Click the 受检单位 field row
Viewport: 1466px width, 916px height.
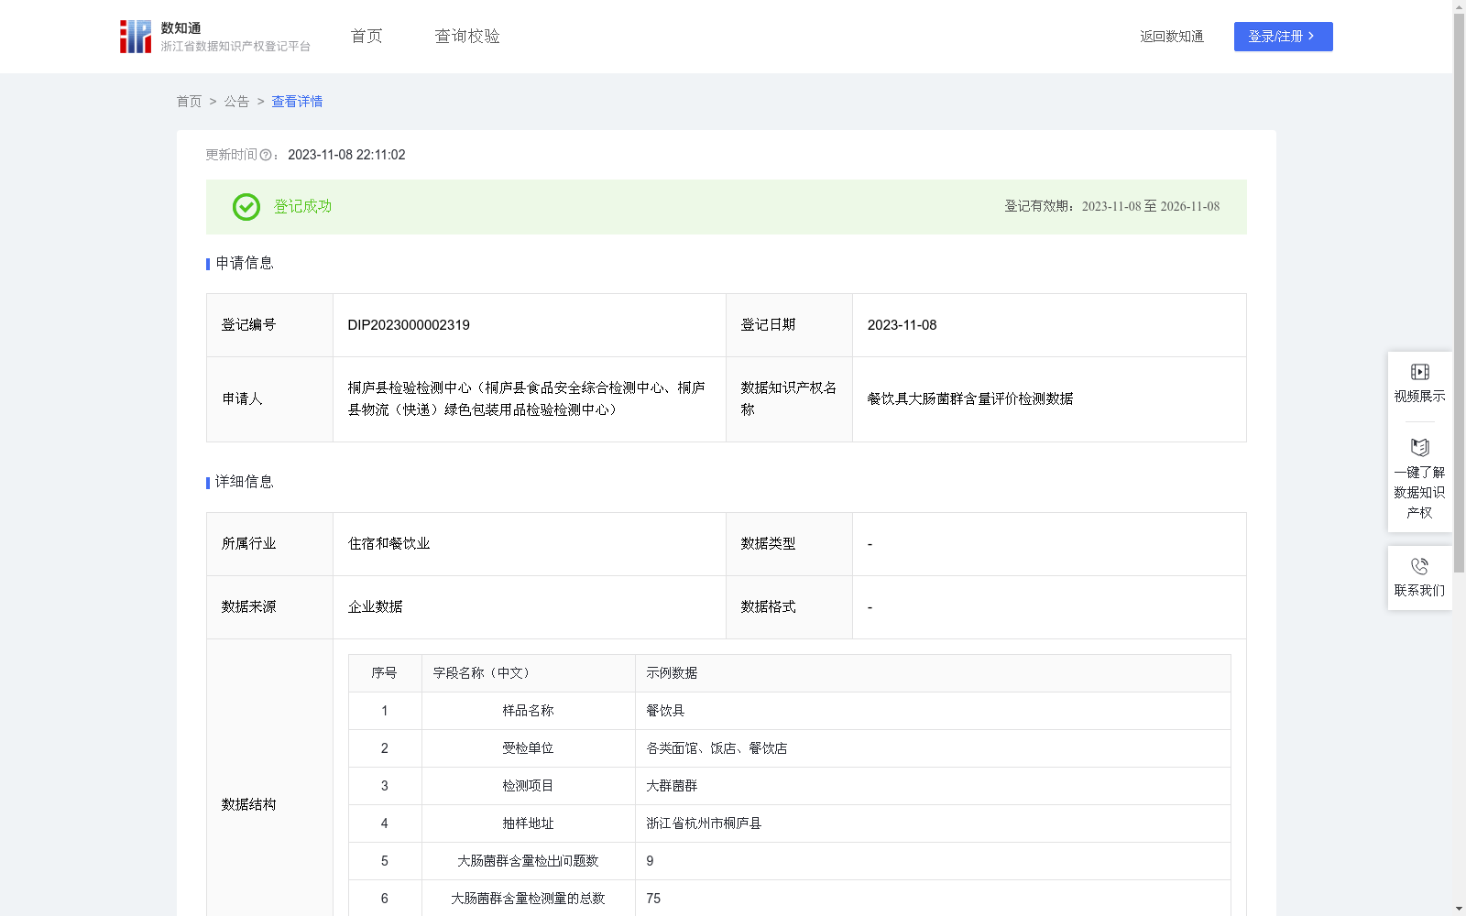tap(789, 748)
